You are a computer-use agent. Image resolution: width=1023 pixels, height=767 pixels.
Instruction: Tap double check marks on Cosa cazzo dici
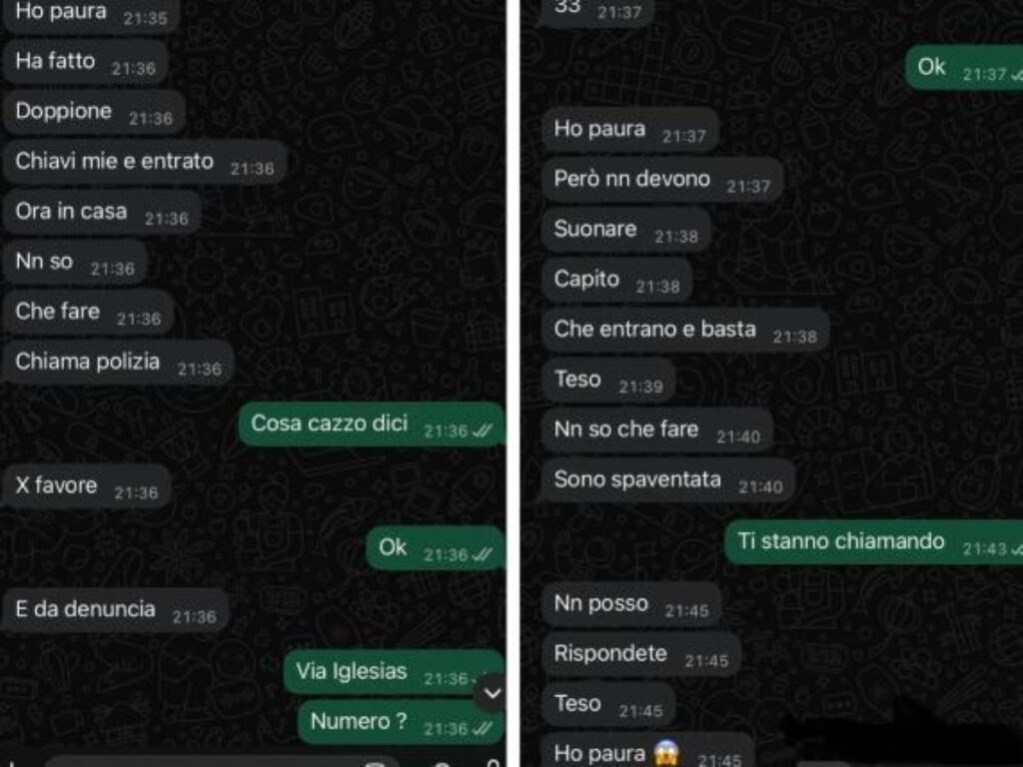tap(483, 430)
